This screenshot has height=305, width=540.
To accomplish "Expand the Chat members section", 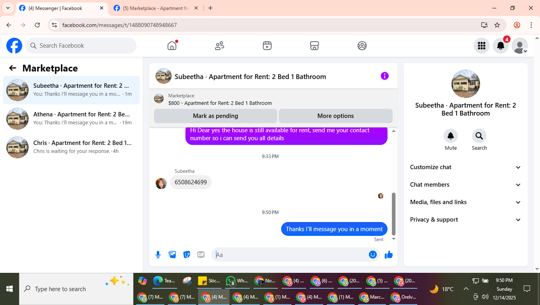I will (x=466, y=185).
